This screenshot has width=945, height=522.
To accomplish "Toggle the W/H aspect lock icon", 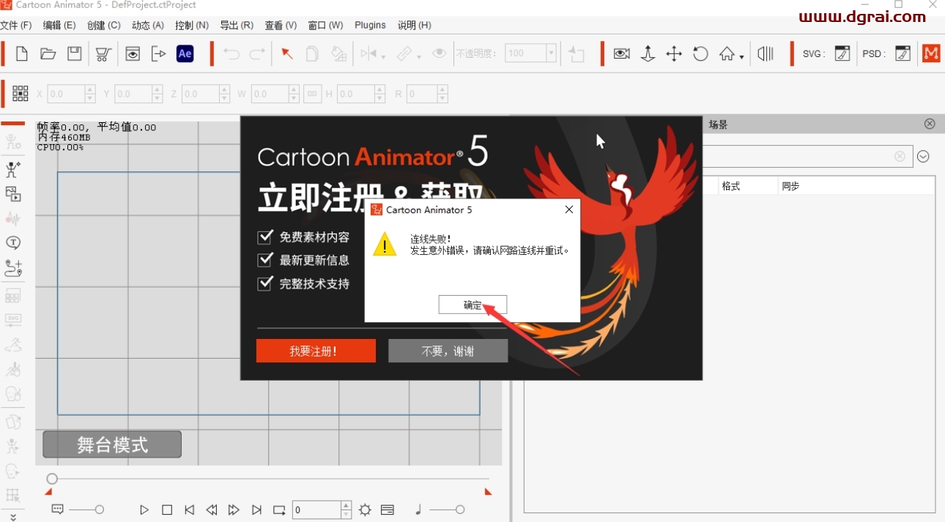I will click(x=312, y=94).
